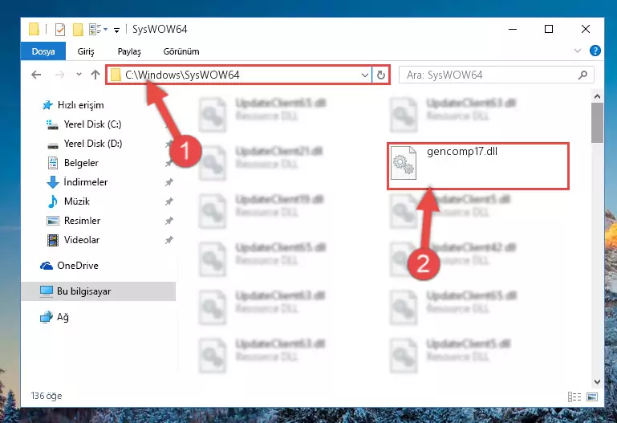Open Yerel Disk (D:) in sidebar
Image resolution: width=617 pixels, height=423 pixels.
pyautogui.click(x=93, y=144)
